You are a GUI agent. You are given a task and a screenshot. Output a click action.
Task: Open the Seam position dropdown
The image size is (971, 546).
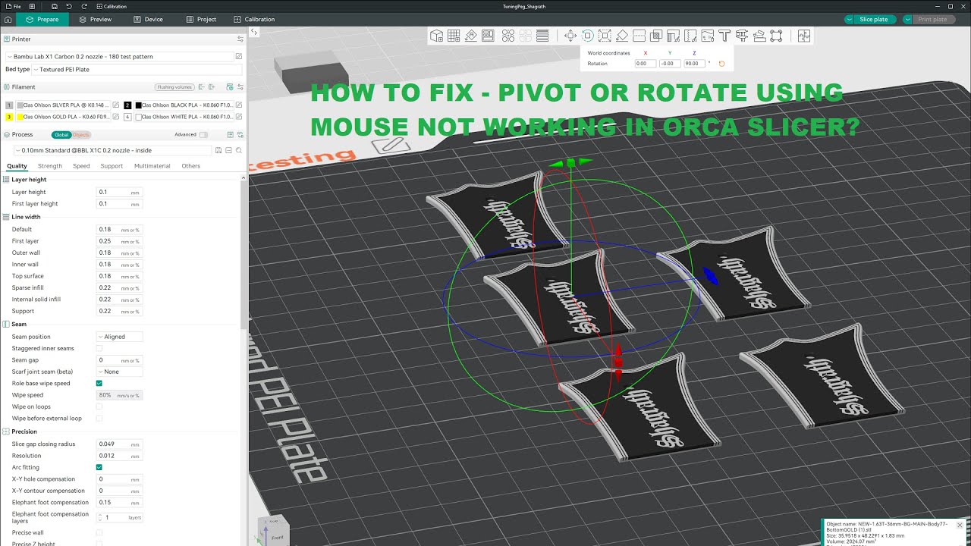[120, 337]
